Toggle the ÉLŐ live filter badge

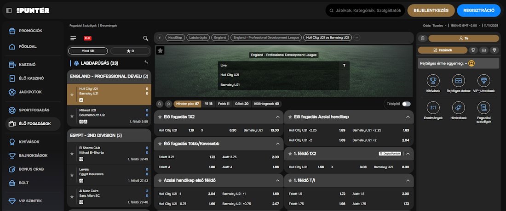click(x=87, y=39)
